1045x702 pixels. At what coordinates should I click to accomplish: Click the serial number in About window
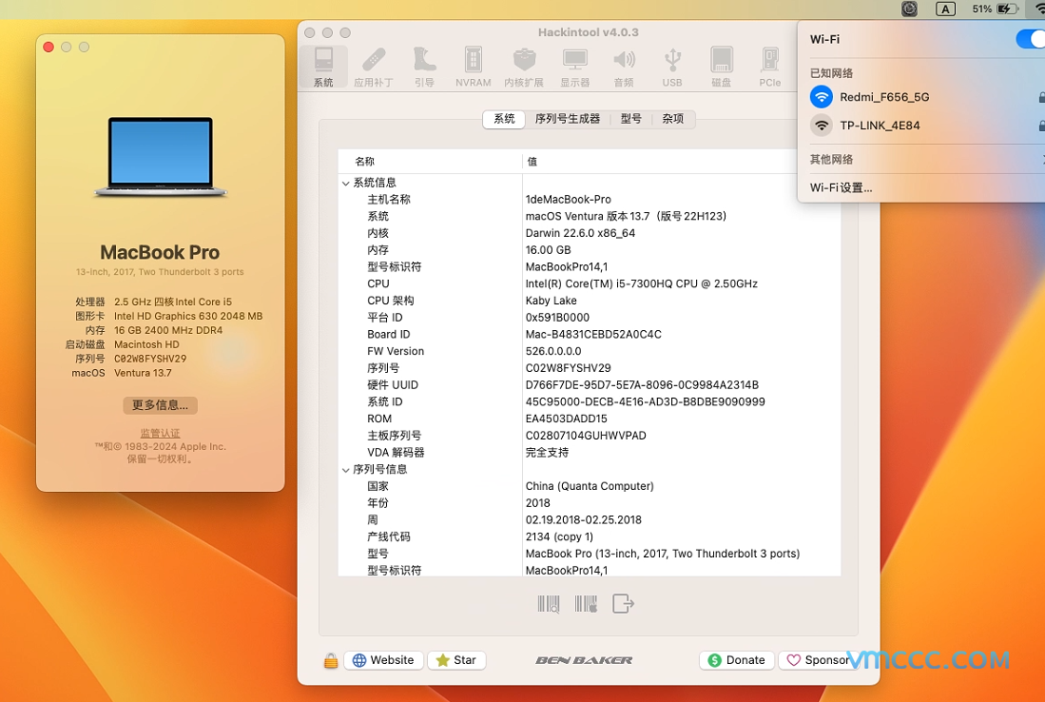point(150,359)
